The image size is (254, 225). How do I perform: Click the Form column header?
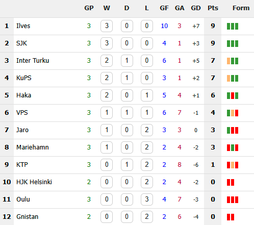click(x=241, y=8)
